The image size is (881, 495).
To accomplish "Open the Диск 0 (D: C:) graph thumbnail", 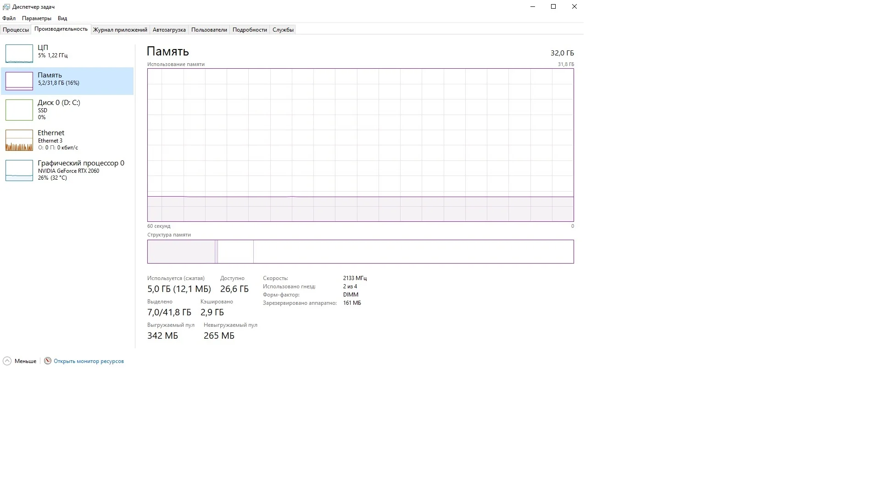I will [x=19, y=110].
